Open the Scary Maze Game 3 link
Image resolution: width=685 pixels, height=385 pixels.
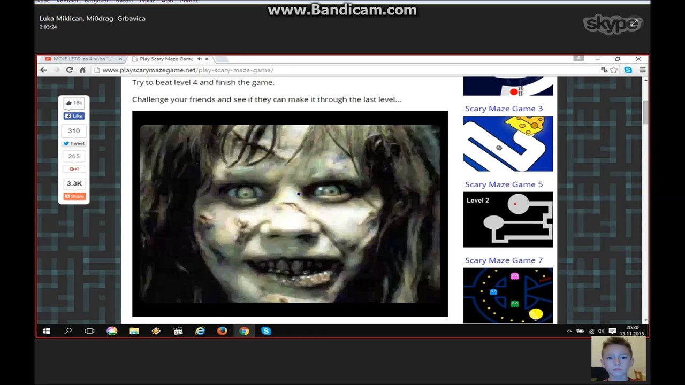coord(504,109)
